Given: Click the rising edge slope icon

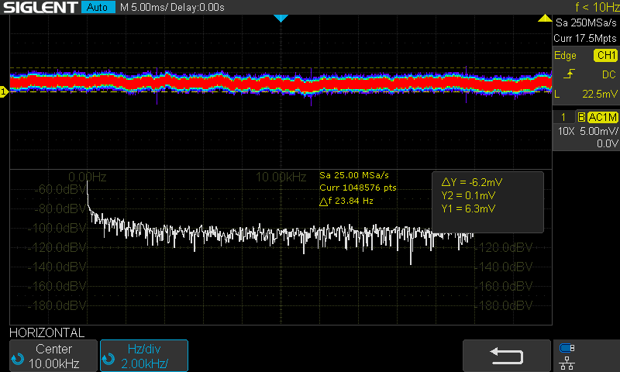Looking at the screenshot, I should [x=569, y=74].
